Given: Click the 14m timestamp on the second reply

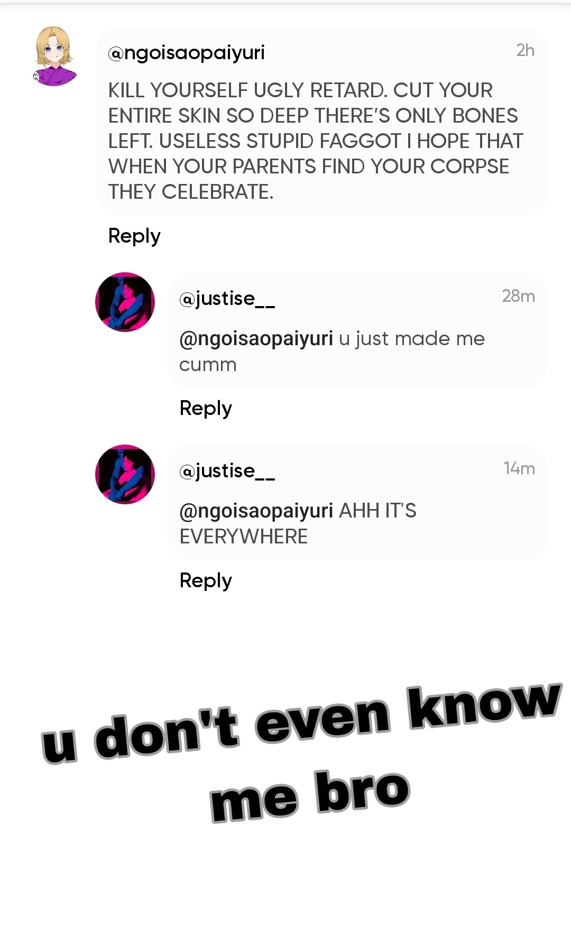Looking at the screenshot, I should click(x=519, y=468).
